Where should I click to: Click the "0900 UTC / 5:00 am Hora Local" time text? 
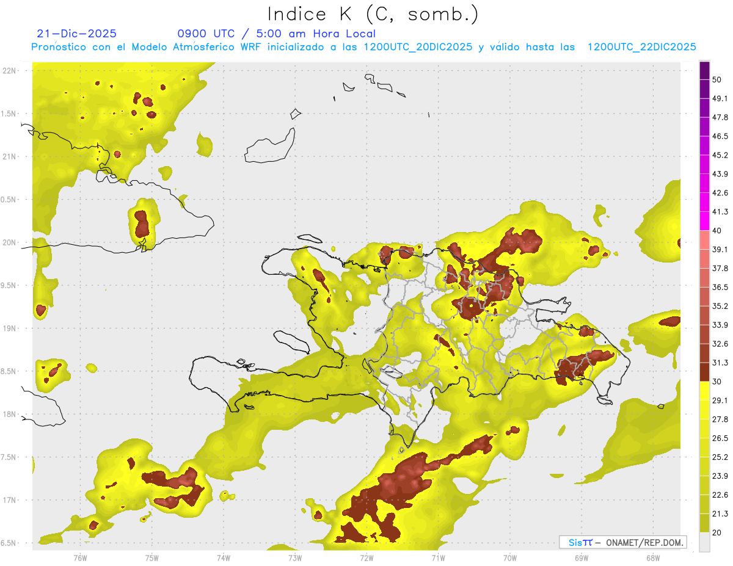276,34
